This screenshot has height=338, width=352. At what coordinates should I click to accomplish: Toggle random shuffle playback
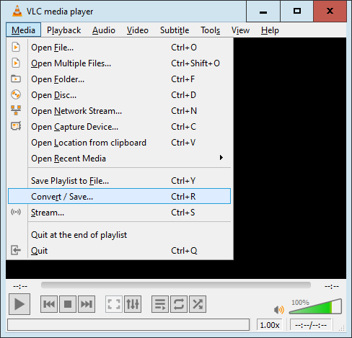click(198, 304)
